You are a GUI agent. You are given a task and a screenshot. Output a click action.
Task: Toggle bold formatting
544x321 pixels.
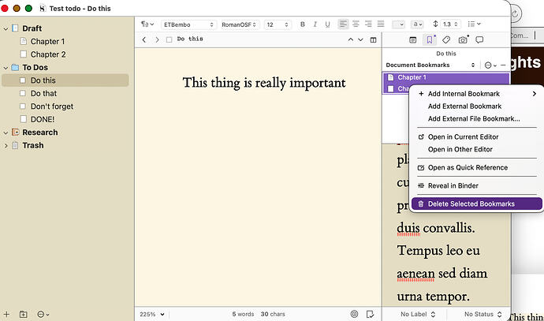[x=303, y=24]
